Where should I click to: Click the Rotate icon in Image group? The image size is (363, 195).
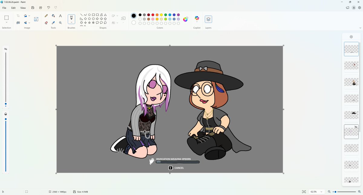(26, 16)
